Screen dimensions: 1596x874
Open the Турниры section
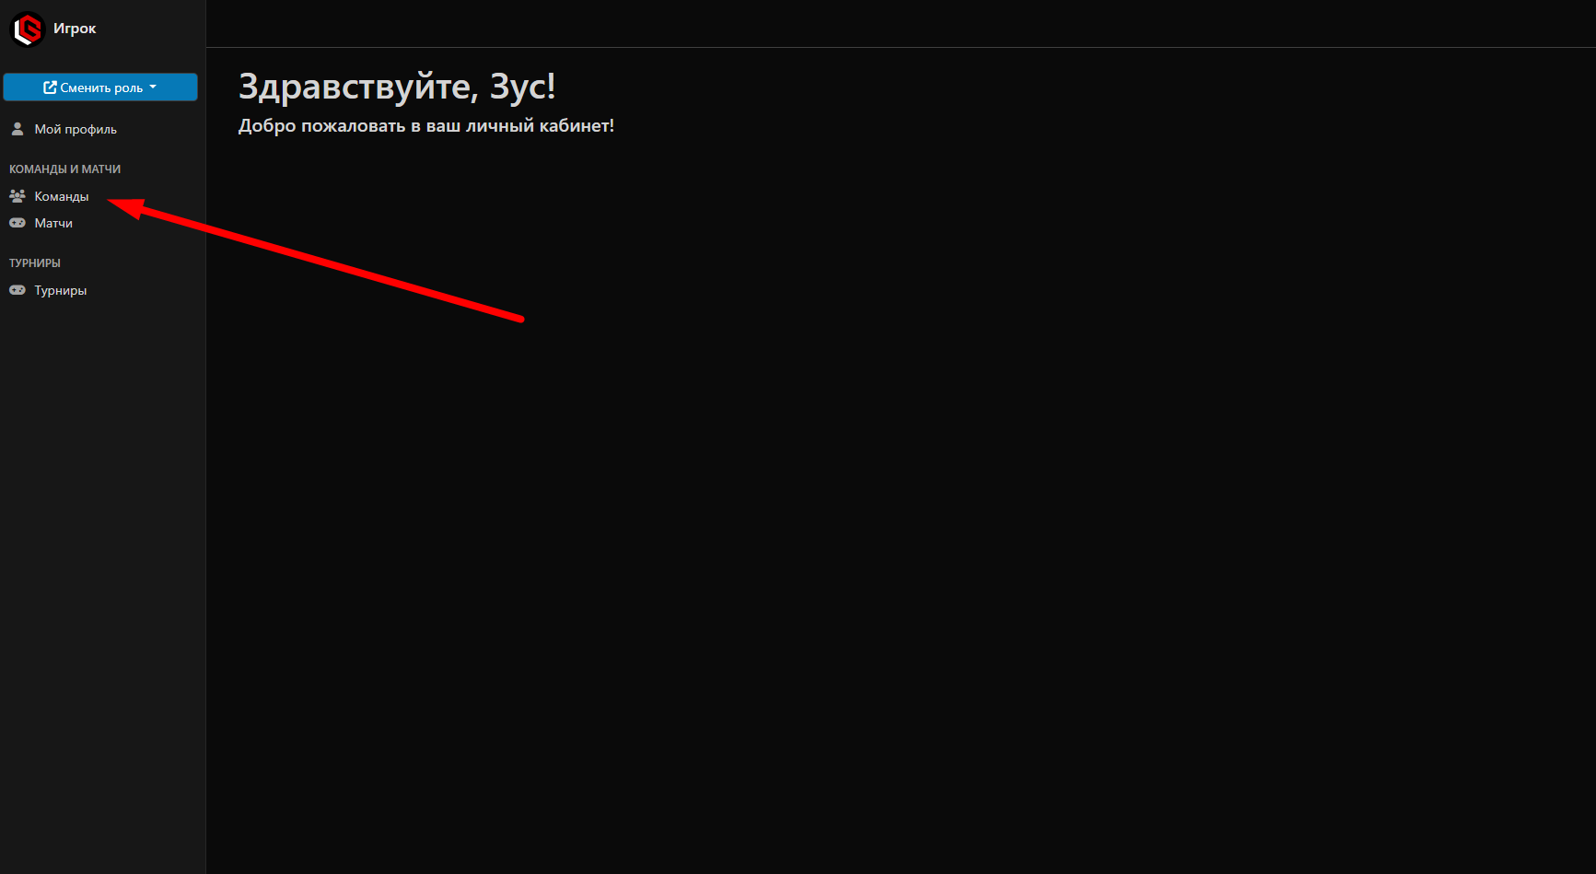coord(61,290)
